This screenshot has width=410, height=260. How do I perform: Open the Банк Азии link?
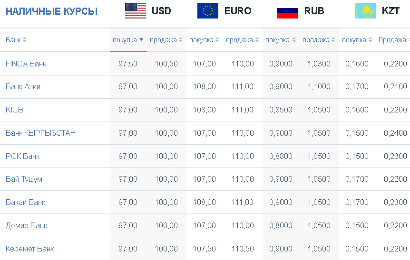pos(23,86)
